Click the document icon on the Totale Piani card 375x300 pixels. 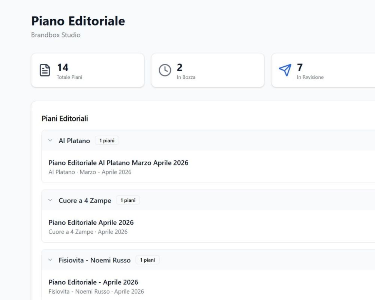tap(44, 70)
